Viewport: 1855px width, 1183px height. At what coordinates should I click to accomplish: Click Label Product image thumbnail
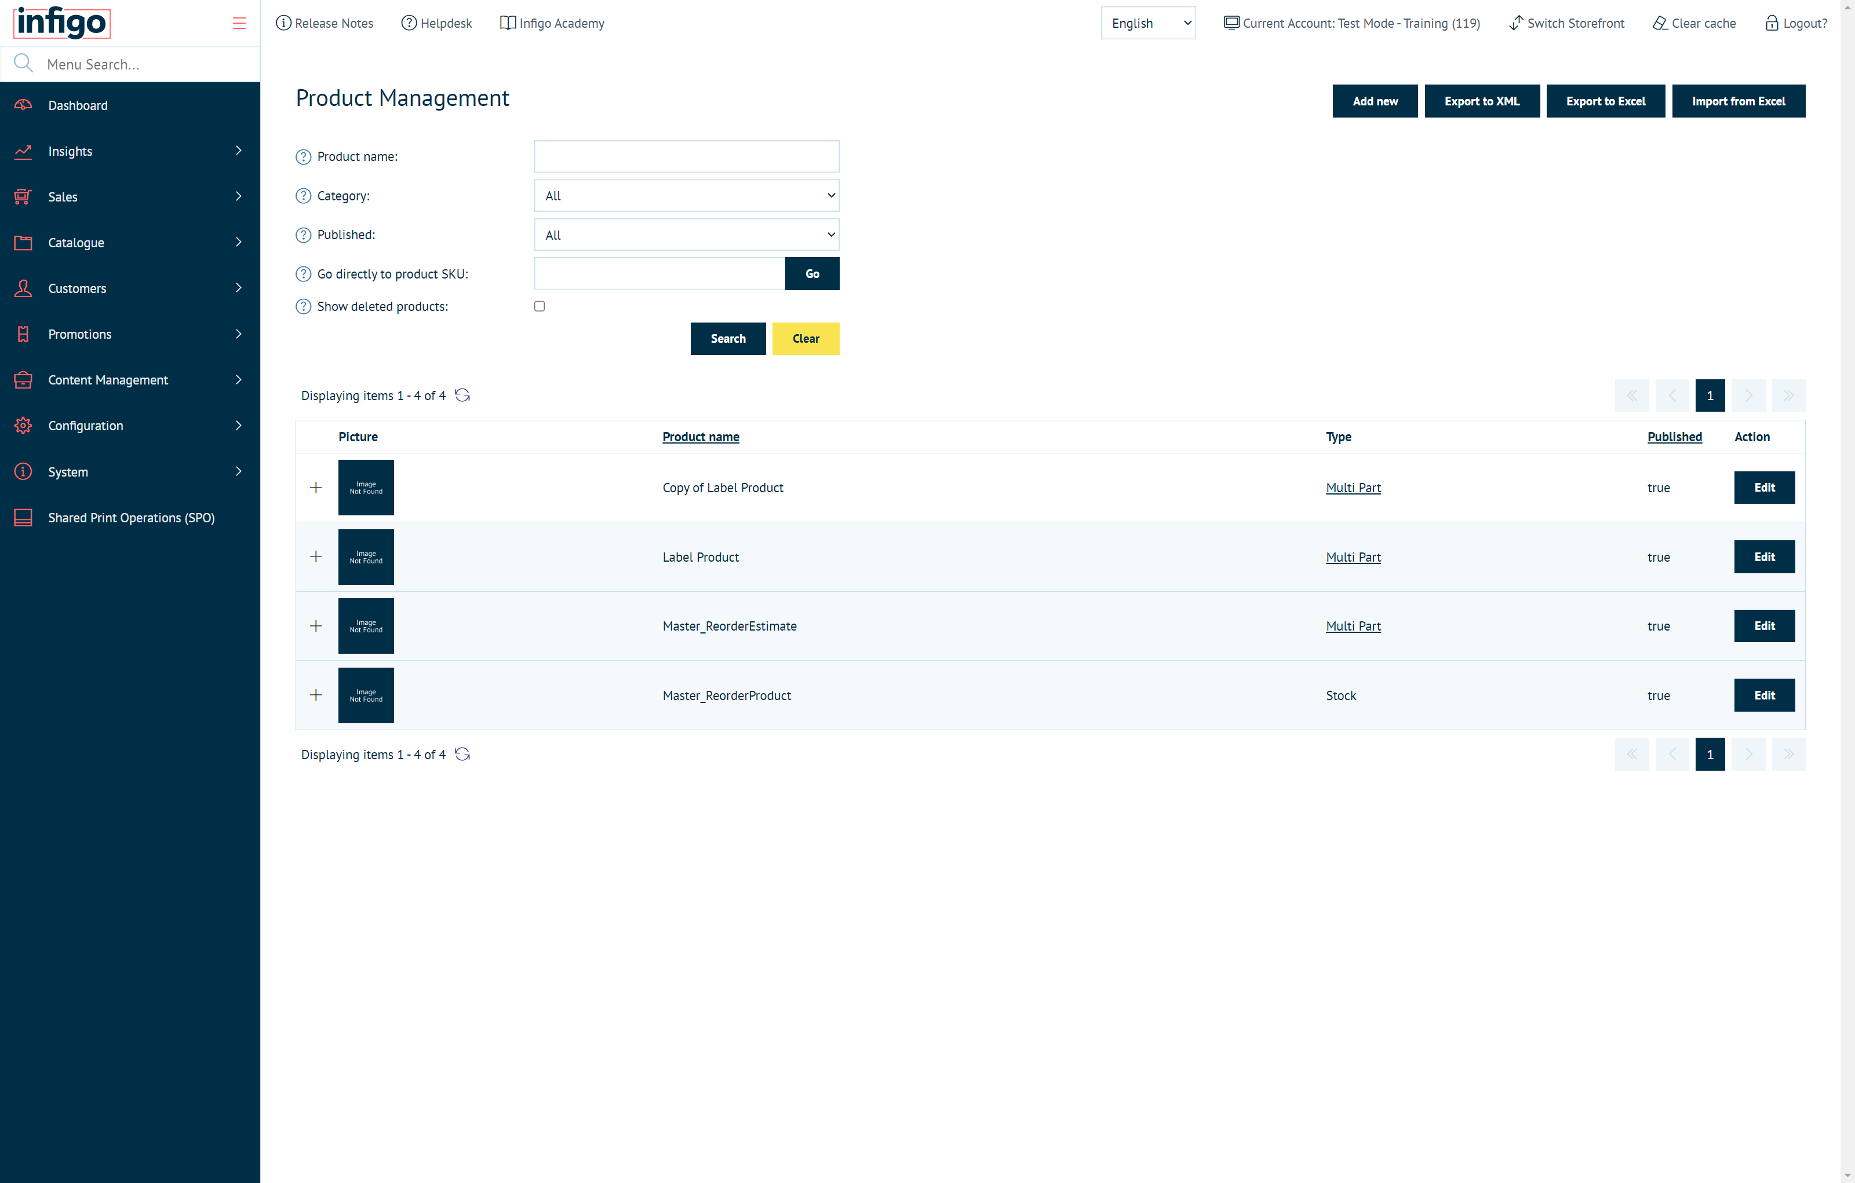[366, 556]
